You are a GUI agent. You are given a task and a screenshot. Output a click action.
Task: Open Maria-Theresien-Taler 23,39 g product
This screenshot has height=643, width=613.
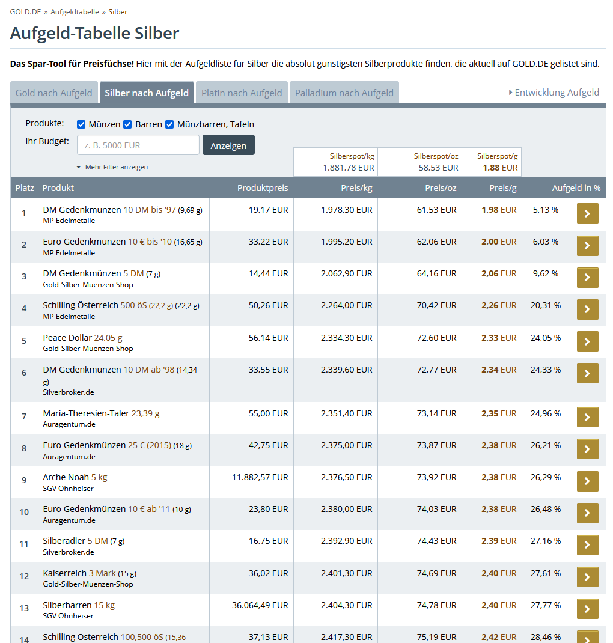tap(102, 413)
